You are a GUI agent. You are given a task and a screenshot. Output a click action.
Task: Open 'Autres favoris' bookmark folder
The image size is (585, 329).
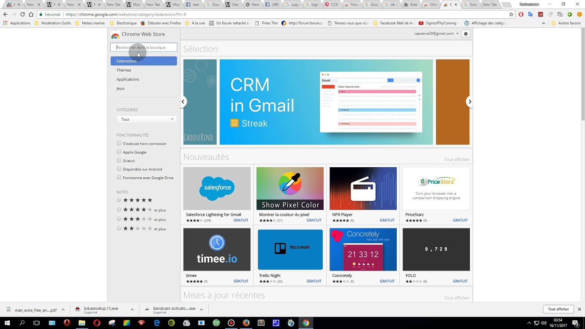coord(566,23)
